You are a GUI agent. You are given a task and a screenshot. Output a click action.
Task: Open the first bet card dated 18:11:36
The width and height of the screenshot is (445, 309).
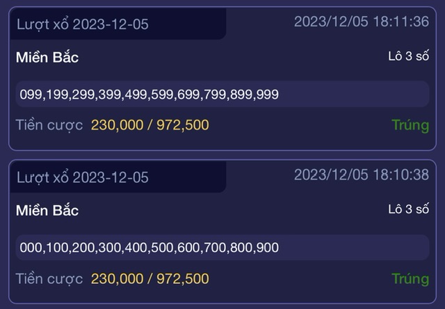[222, 79]
